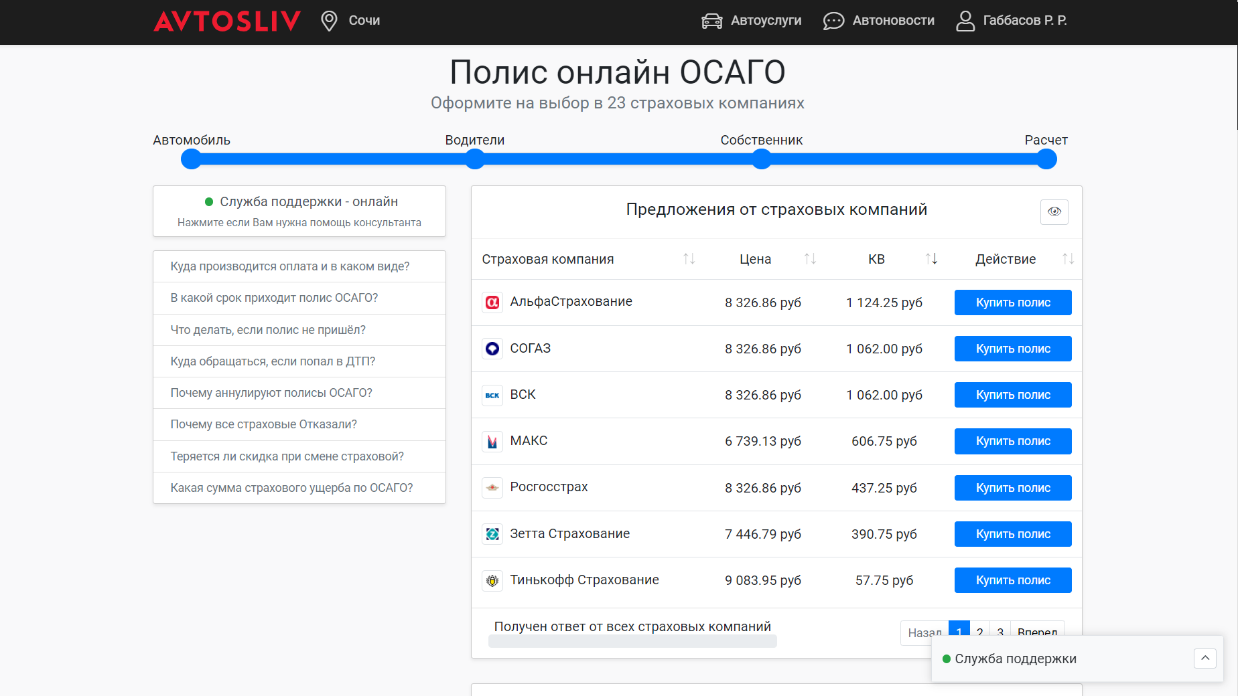Image resolution: width=1238 pixels, height=696 pixels.
Task: Click the Зетта Страхование logo icon
Action: [492, 534]
